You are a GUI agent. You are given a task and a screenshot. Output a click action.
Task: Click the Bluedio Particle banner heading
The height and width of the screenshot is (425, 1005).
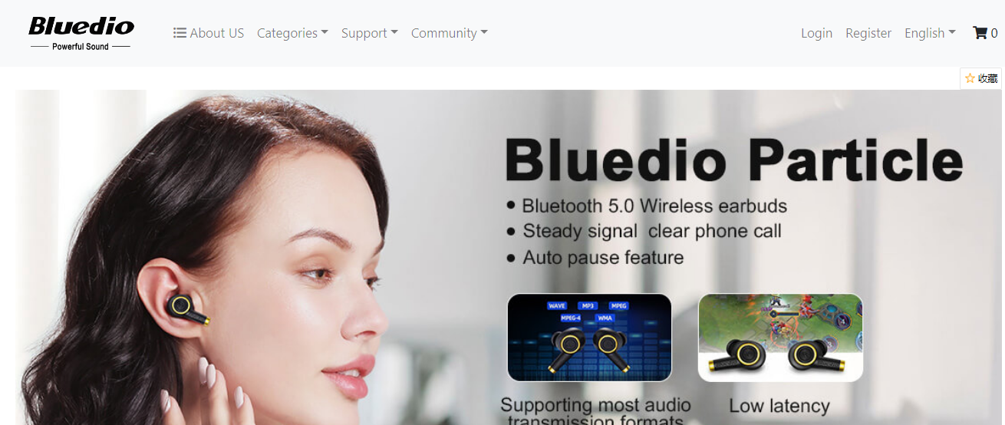(x=733, y=160)
